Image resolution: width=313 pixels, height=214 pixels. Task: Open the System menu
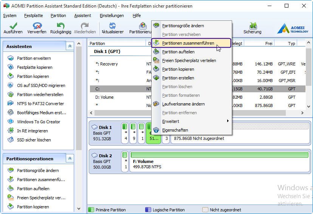[x=10, y=16]
